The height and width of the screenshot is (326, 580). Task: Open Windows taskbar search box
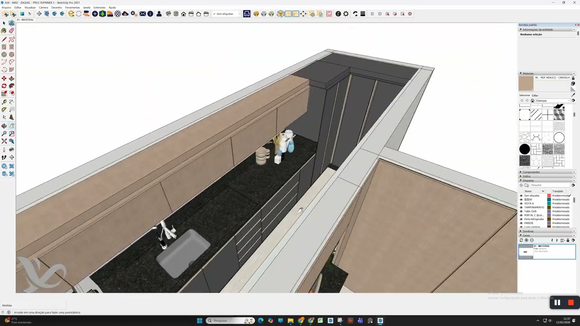tap(230, 321)
